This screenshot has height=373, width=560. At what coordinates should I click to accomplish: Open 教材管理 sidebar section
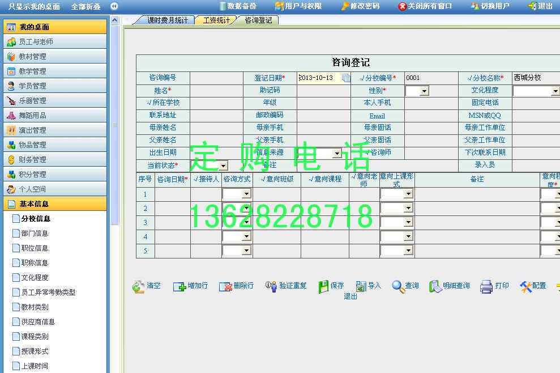(55, 56)
